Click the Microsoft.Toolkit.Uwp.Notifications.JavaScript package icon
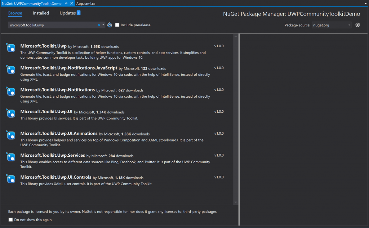 click(11, 70)
